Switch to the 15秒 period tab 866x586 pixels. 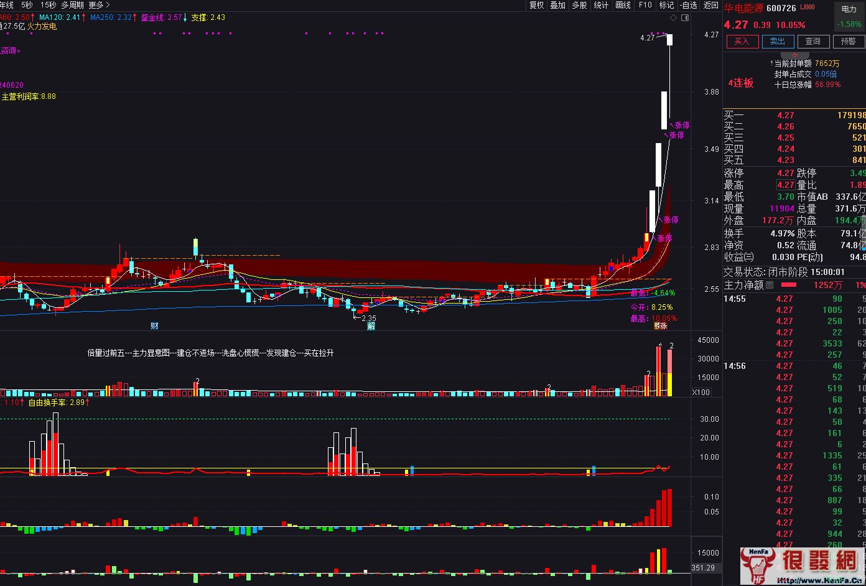[x=48, y=5]
